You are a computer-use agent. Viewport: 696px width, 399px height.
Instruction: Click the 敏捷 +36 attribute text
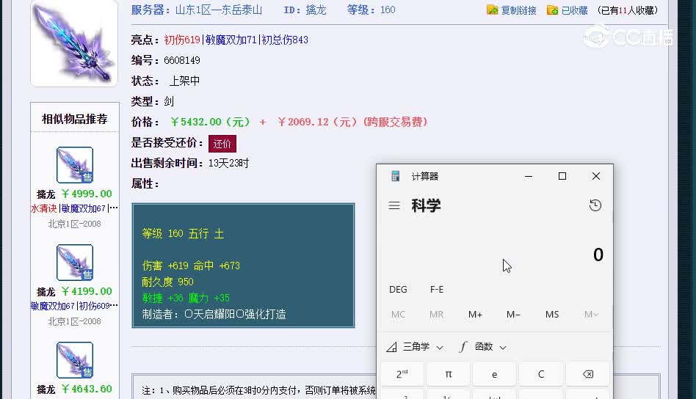162,298
